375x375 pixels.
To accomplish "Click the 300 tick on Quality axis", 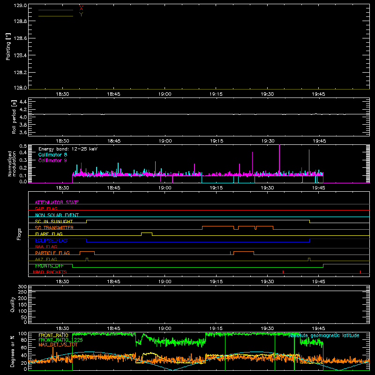I will 22,287.
